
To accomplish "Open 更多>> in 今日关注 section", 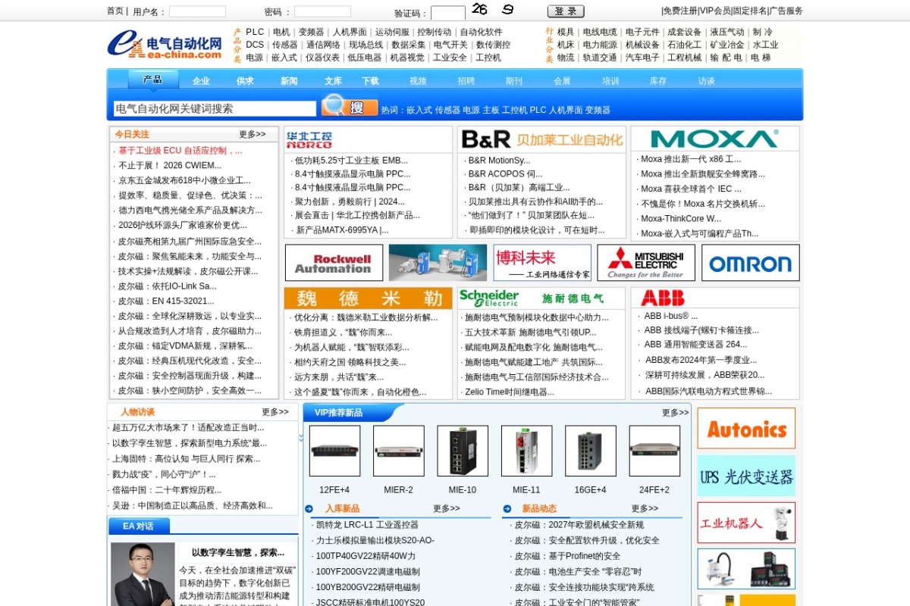I will (x=253, y=134).
